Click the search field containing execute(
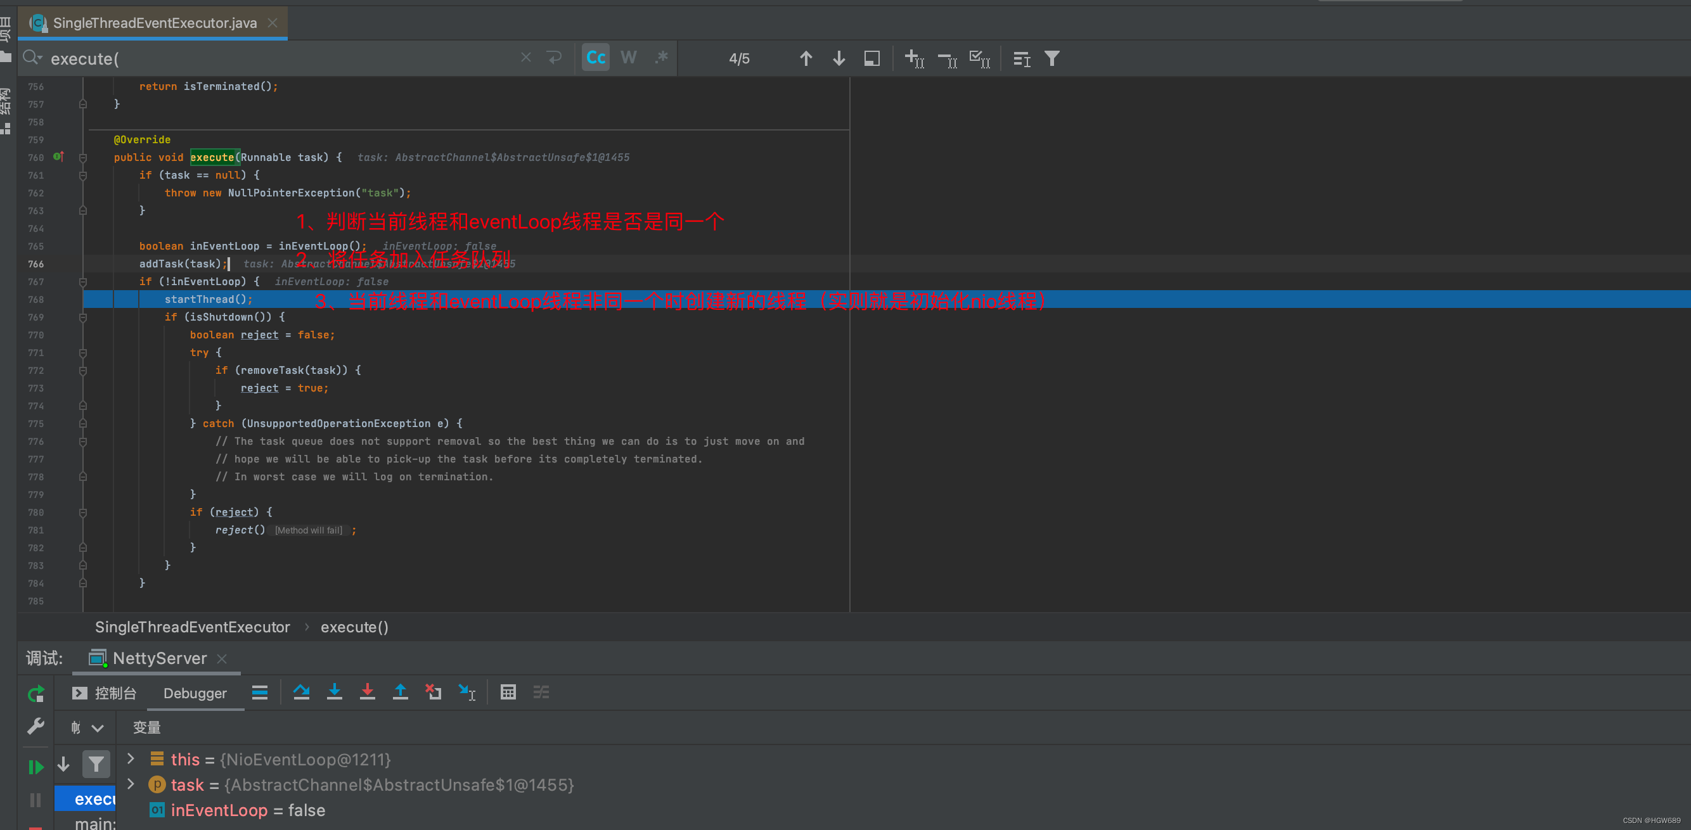 pyautogui.click(x=282, y=58)
